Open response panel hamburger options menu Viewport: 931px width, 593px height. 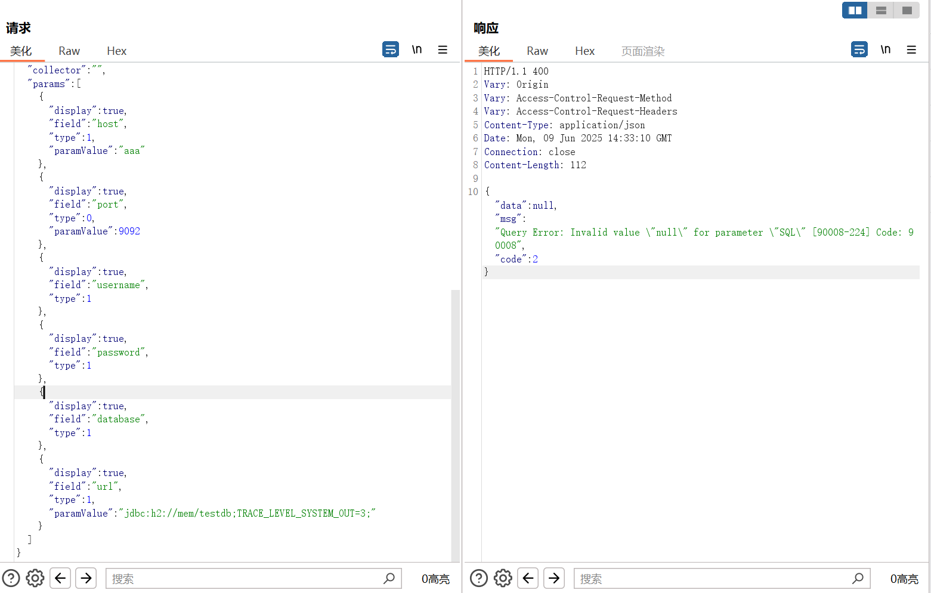(x=911, y=50)
